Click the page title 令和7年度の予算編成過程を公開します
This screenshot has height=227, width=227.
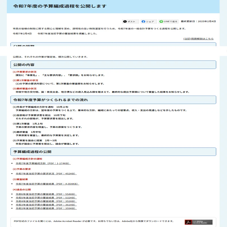coord(60,6)
